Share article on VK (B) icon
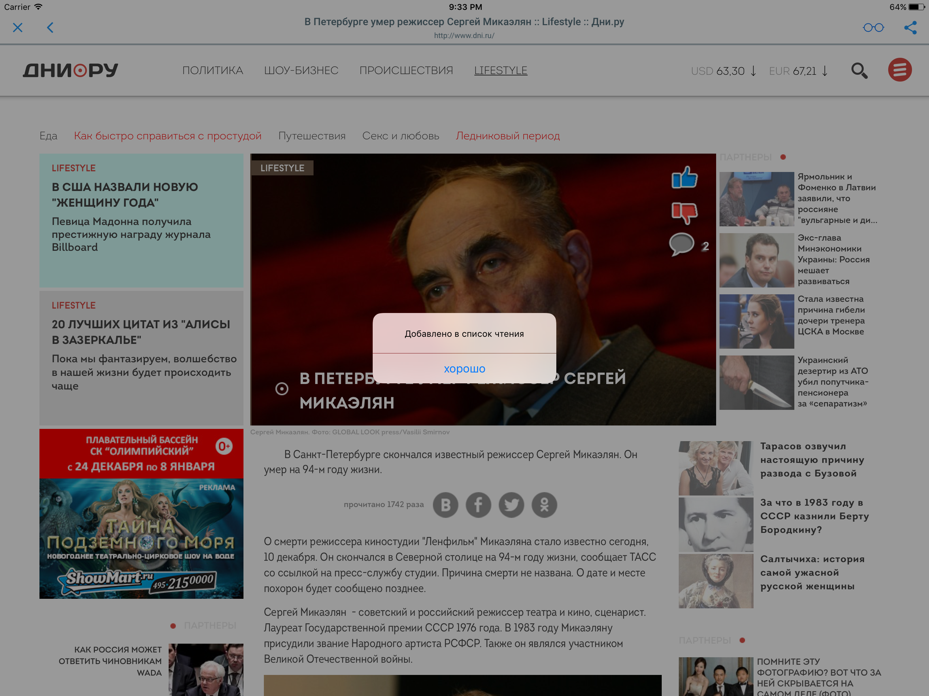This screenshot has width=929, height=696. [x=445, y=505]
